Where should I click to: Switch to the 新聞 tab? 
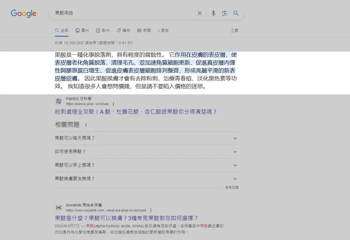pos(144,30)
